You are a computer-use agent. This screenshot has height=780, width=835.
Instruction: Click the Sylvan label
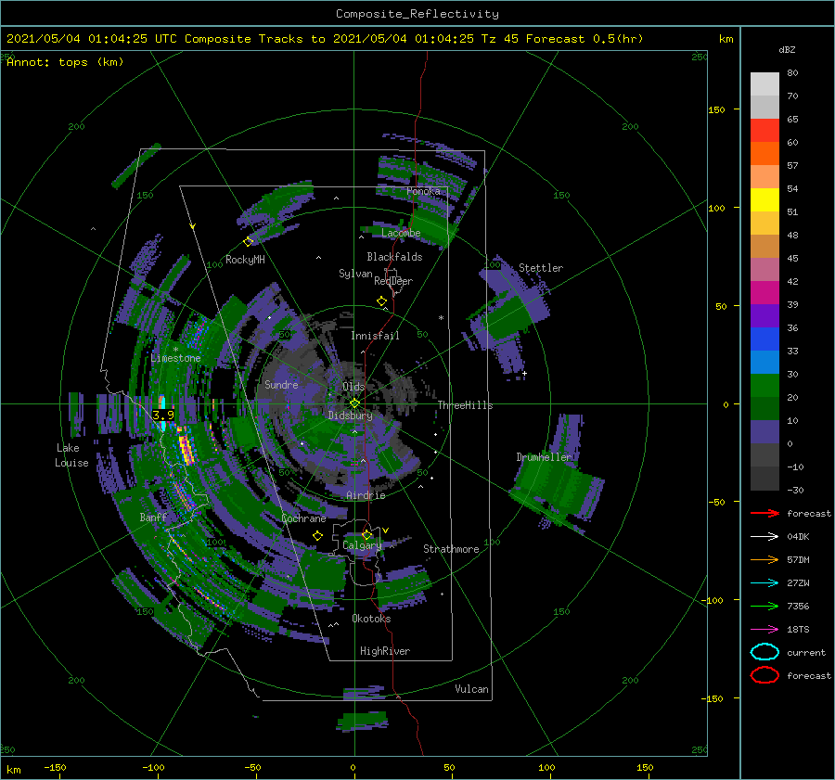coord(355,274)
